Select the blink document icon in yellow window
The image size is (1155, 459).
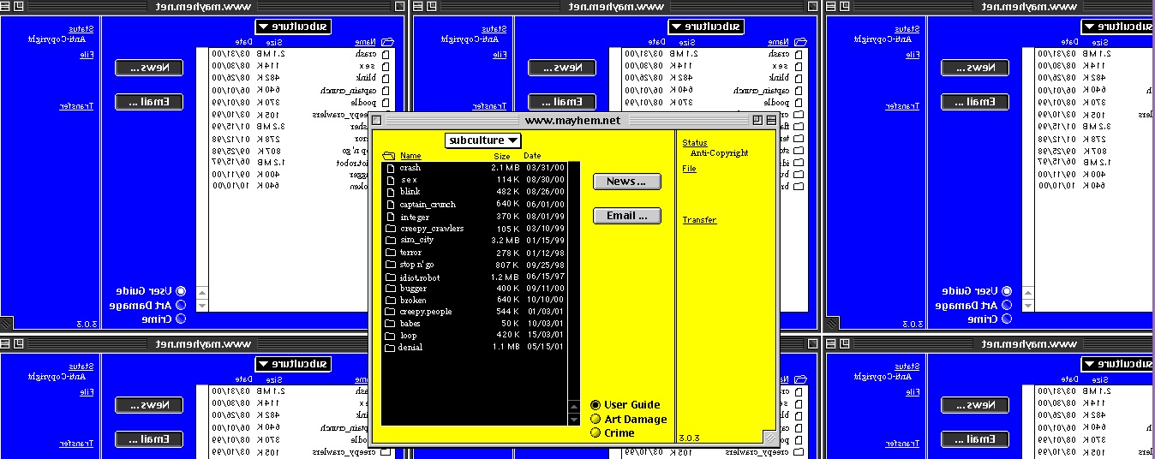[390, 192]
